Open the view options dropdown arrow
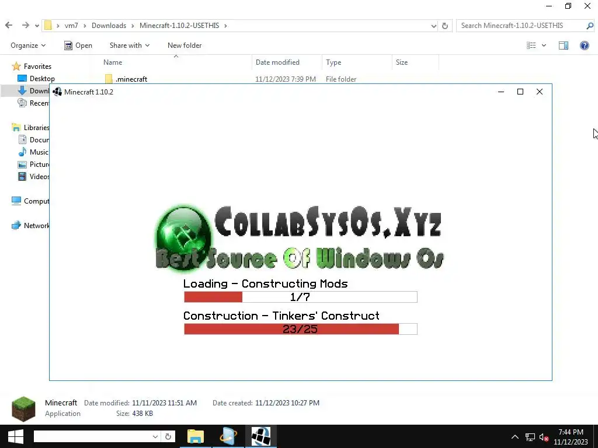 [544, 45]
